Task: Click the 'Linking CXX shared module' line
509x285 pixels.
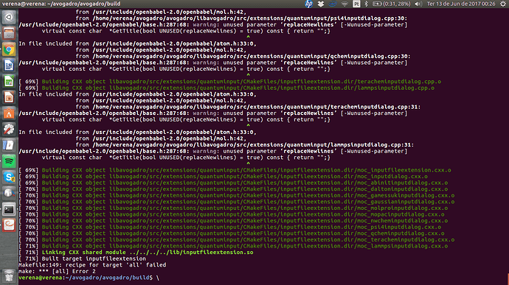Action: (136, 253)
